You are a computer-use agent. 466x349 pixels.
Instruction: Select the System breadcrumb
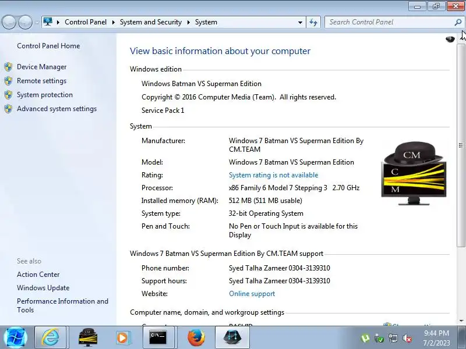click(206, 22)
